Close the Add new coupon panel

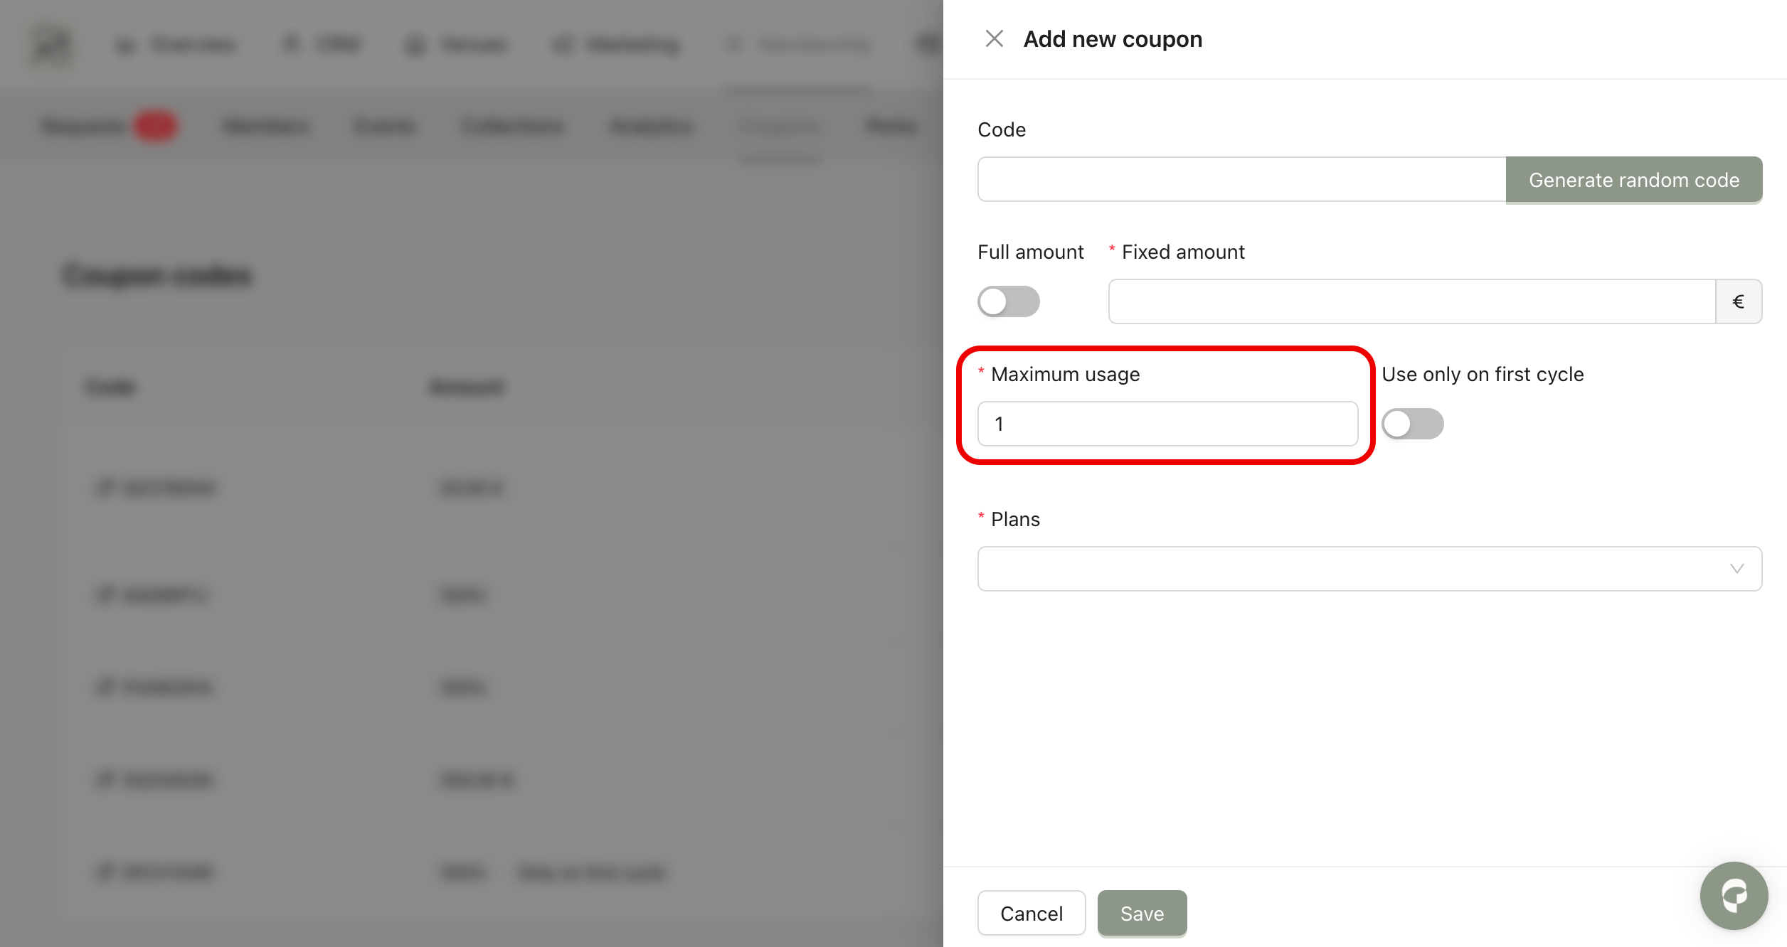994,38
